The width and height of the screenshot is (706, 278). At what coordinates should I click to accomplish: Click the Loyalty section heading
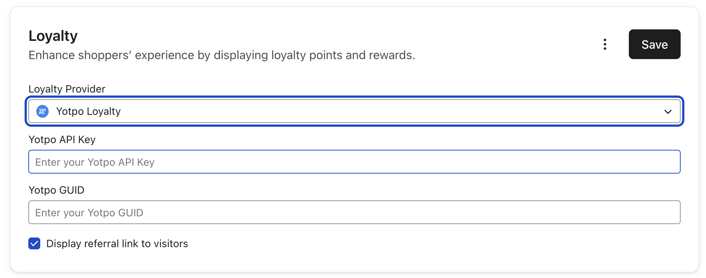tap(53, 36)
